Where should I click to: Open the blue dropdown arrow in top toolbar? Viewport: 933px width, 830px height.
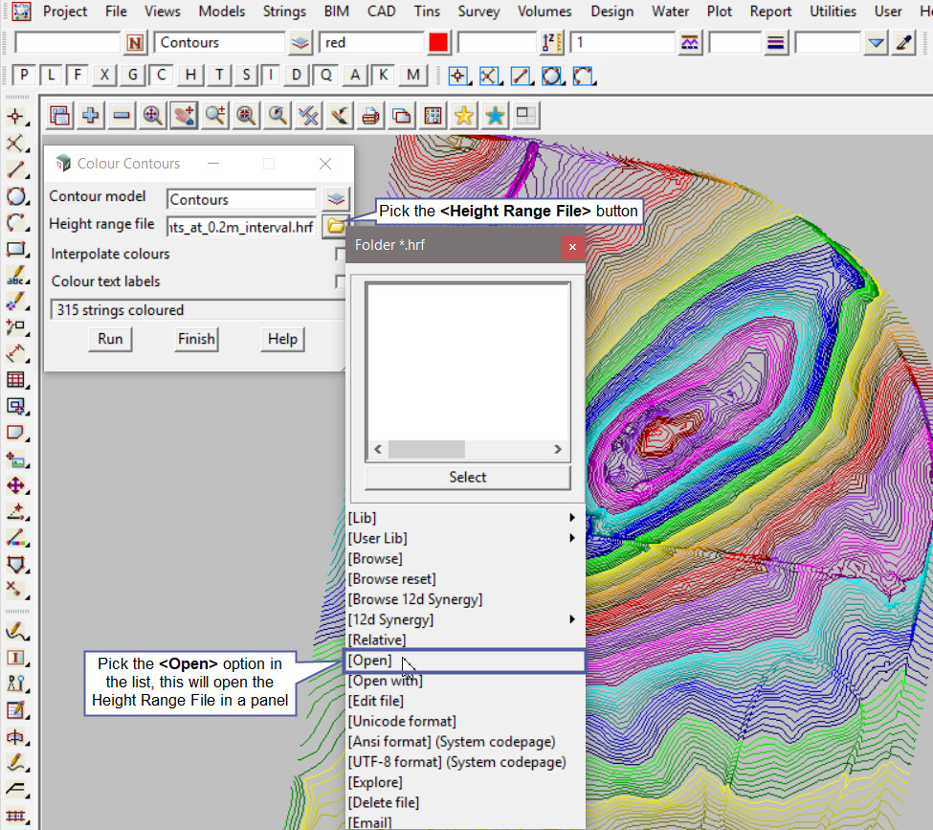point(876,43)
